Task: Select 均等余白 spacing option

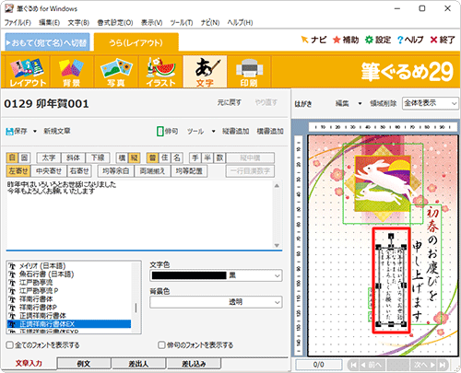Action: tap(115, 170)
